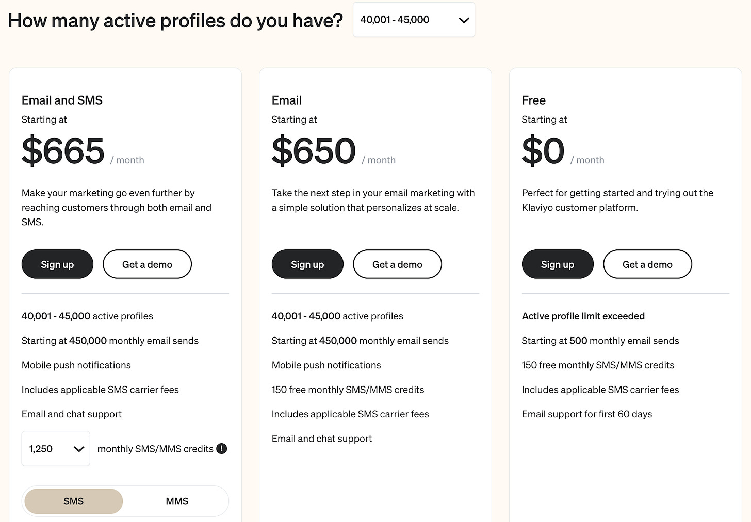Expand the 1,250 monthly credits dropdown
Viewport: 751px width, 522px height.
click(56, 449)
